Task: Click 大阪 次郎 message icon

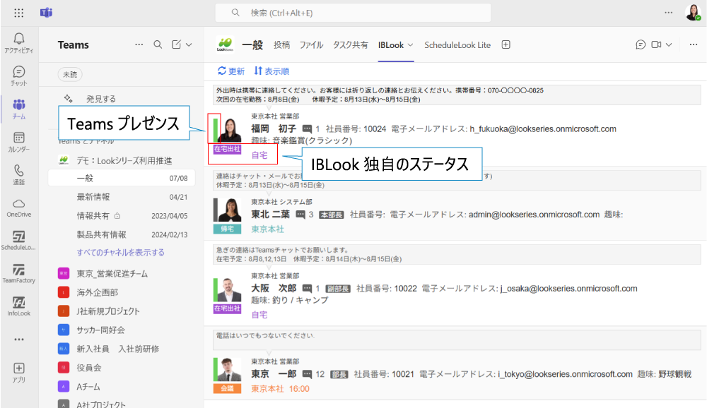Action: 307,288
